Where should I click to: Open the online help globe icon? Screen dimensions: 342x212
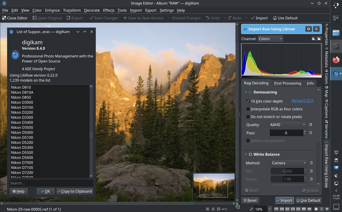click(x=308, y=29)
